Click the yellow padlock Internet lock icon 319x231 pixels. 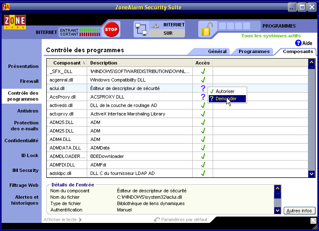(x=207, y=29)
